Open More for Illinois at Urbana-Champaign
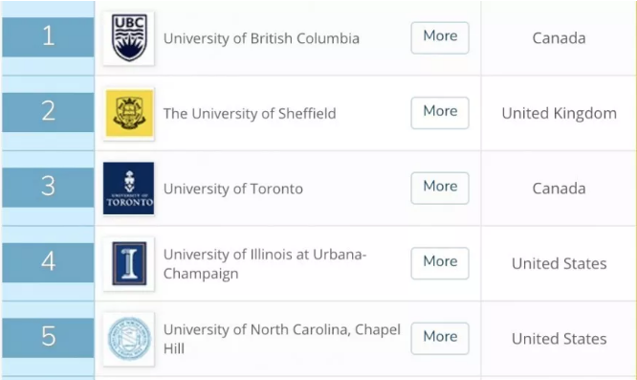637x380 pixels. 440,263
